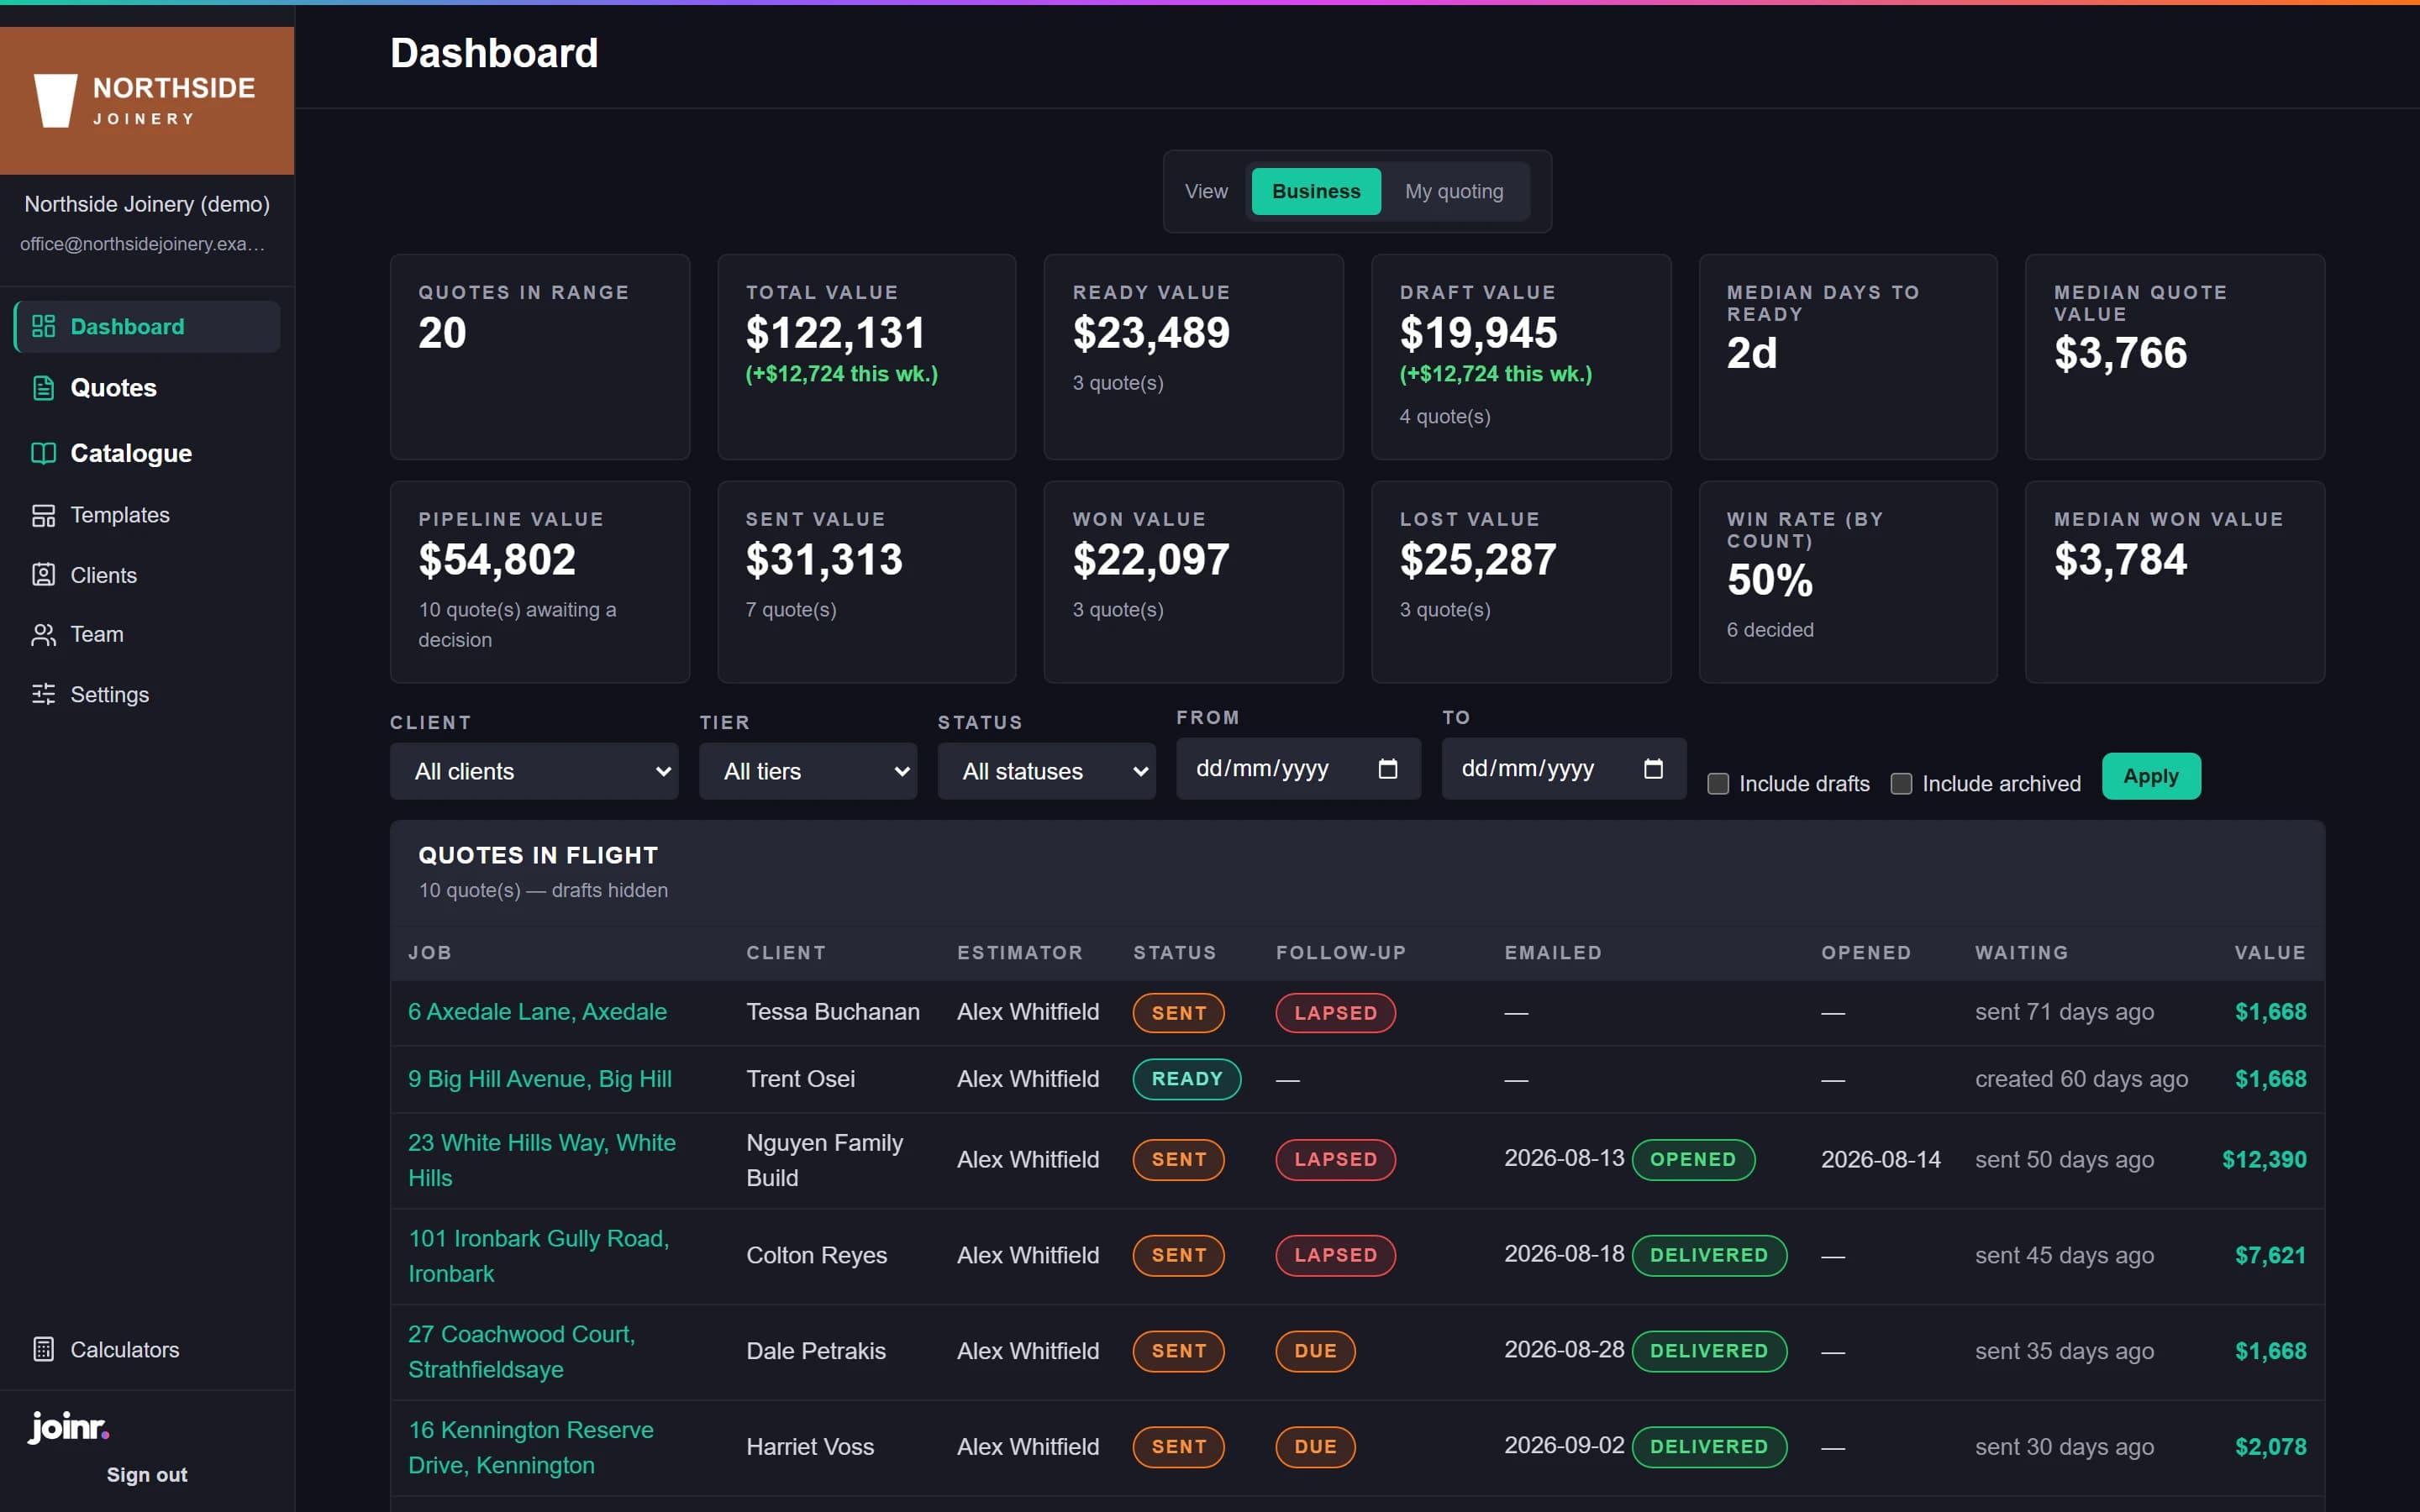The width and height of the screenshot is (2420, 1512).
Task: Click the Dashboard grid icon in sidebar
Action: (x=43, y=326)
